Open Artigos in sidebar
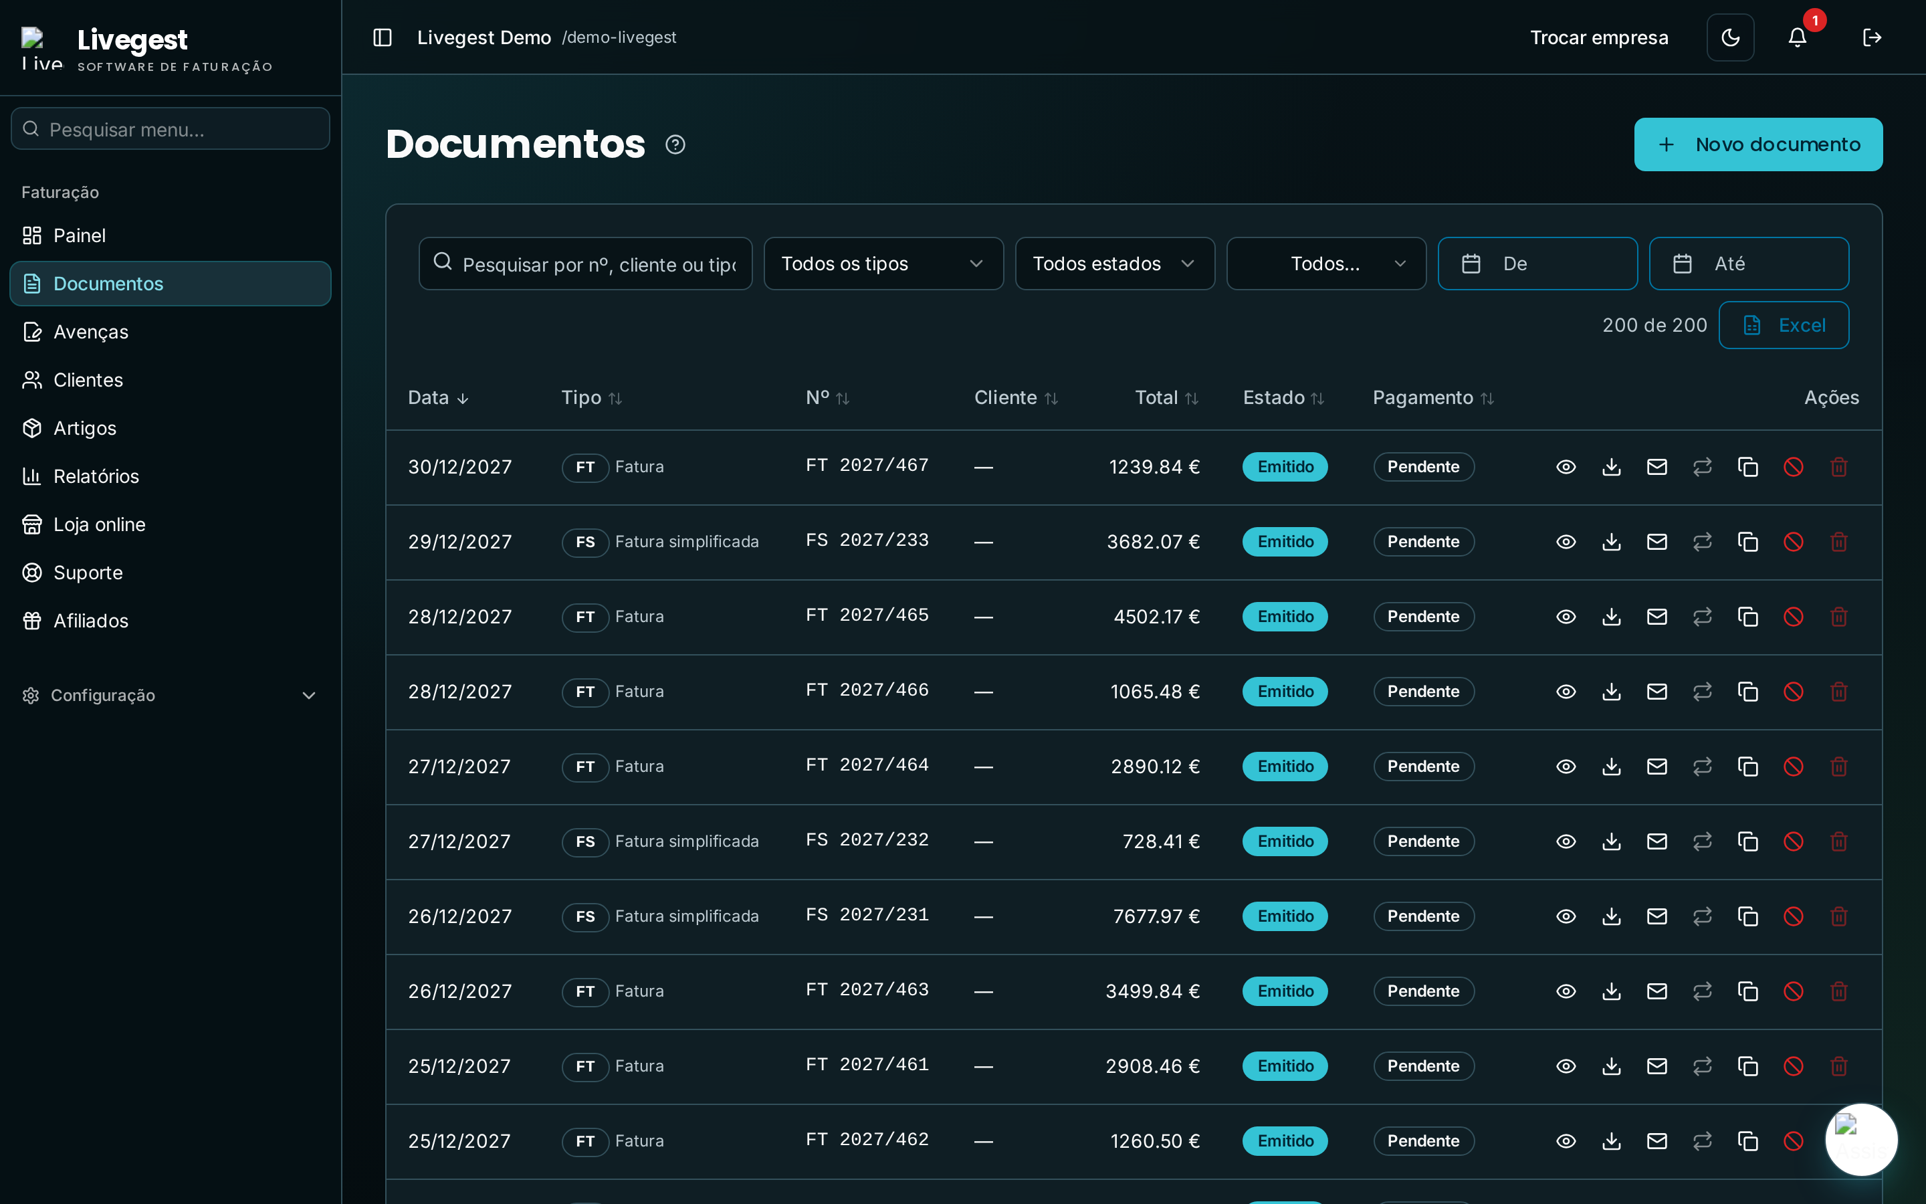The height and width of the screenshot is (1204, 1926). (169, 428)
